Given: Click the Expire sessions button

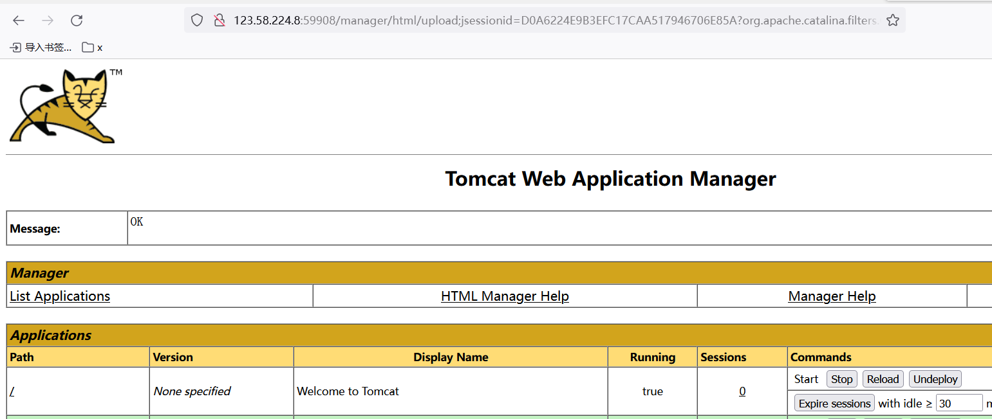Looking at the screenshot, I should click(834, 404).
